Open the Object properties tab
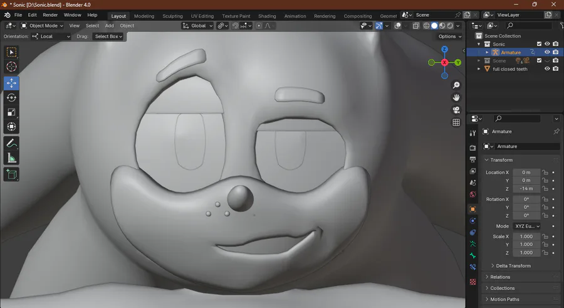The width and height of the screenshot is (564, 308). 473,209
